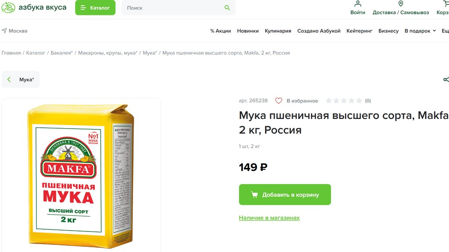Click into the Поиск search field
The height and width of the screenshot is (252, 449).
[x=173, y=8]
